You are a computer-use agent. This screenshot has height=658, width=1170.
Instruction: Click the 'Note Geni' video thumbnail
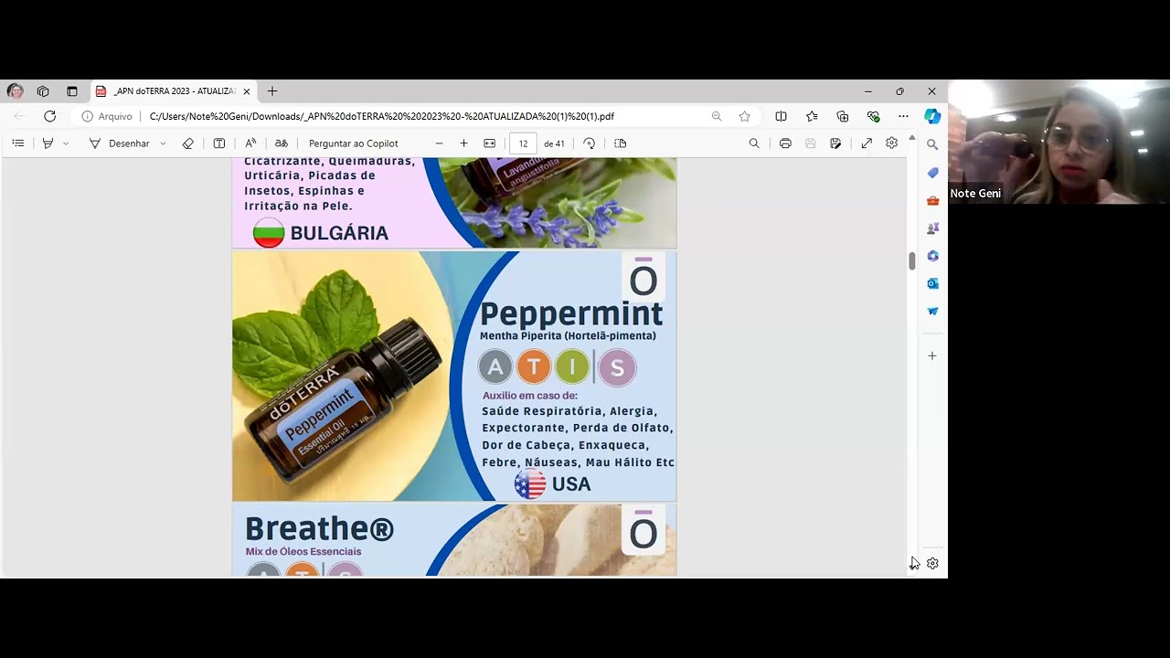point(1058,142)
